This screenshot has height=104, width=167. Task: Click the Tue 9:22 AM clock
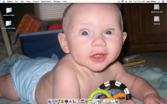pyautogui.click(x=139, y=2)
